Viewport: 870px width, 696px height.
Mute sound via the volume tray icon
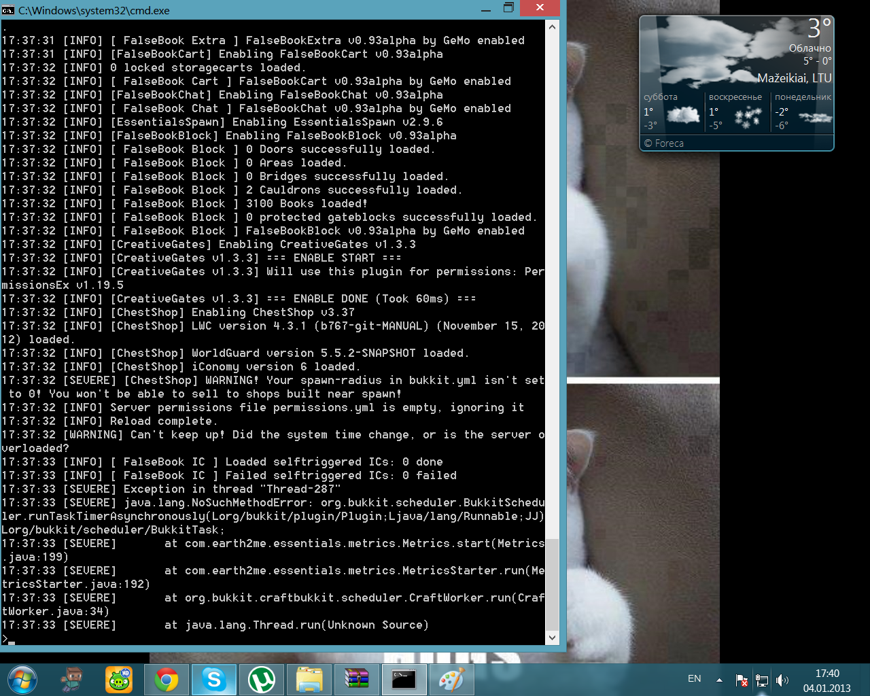click(x=782, y=680)
